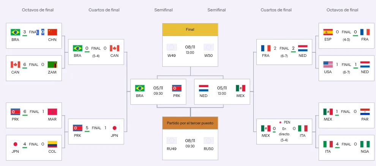This screenshot has width=376, height=166.
Task: Click the RU50 placeholder in third-place match
Action: click(x=209, y=144)
